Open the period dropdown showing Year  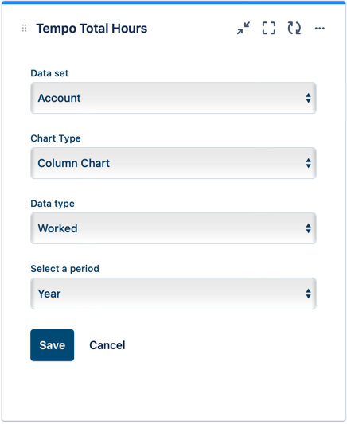click(173, 294)
